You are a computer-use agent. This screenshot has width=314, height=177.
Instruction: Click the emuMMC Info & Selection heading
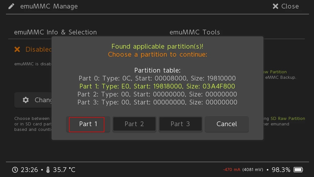[x=55, y=32]
